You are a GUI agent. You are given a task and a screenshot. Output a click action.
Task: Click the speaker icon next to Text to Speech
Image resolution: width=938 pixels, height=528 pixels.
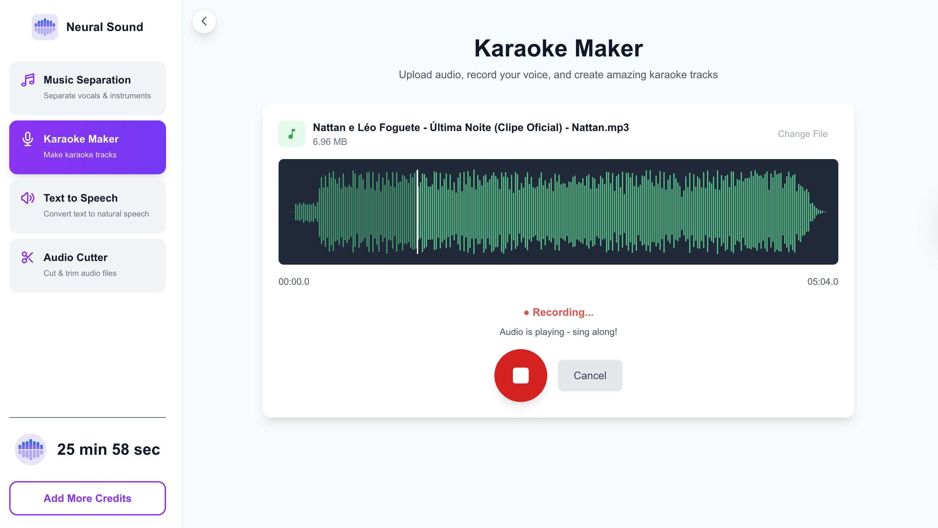pyautogui.click(x=27, y=198)
